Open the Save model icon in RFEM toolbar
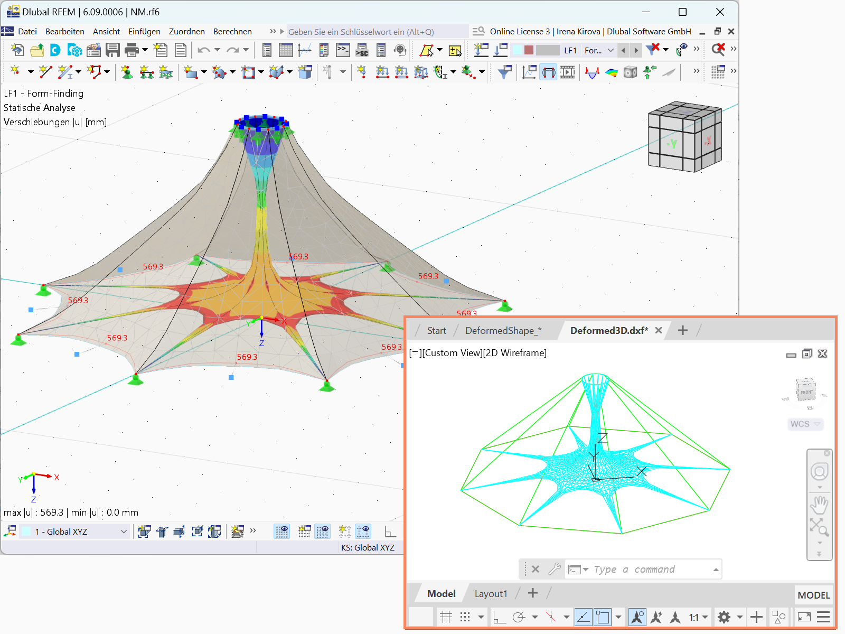This screenshot has height=634, width=845. point(113,50)
